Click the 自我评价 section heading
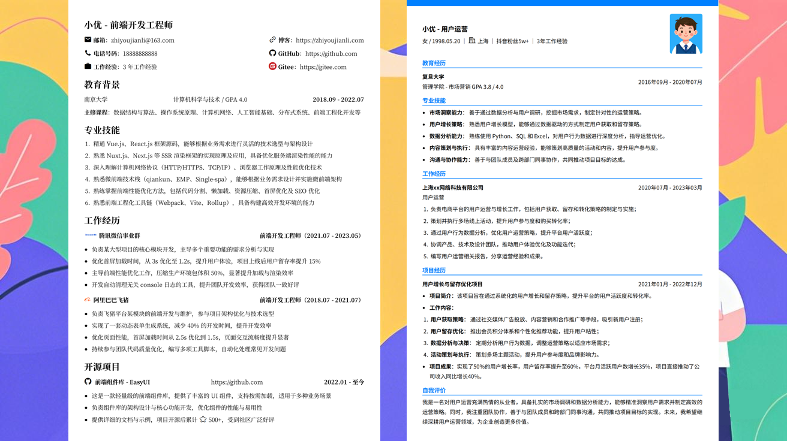The width and height of the screenshot is (787, 441). [434, 391]
